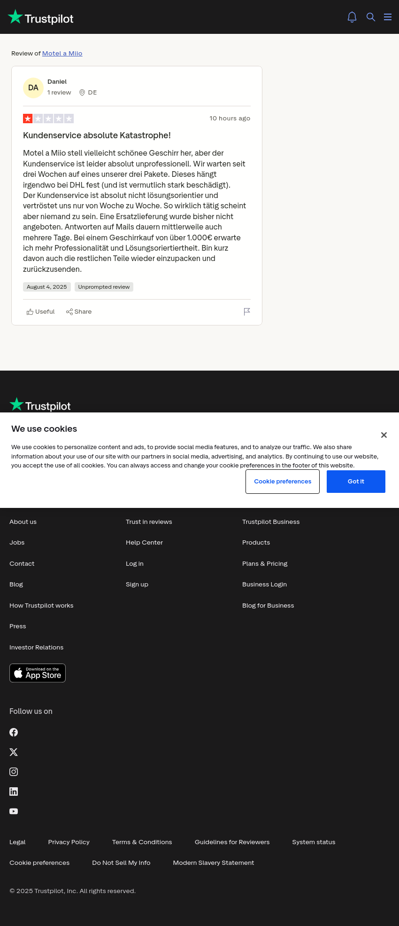Viewport: 399px width, 926px height.
Task: Open Blog for Business link
Action: click(x=268, y=606)
